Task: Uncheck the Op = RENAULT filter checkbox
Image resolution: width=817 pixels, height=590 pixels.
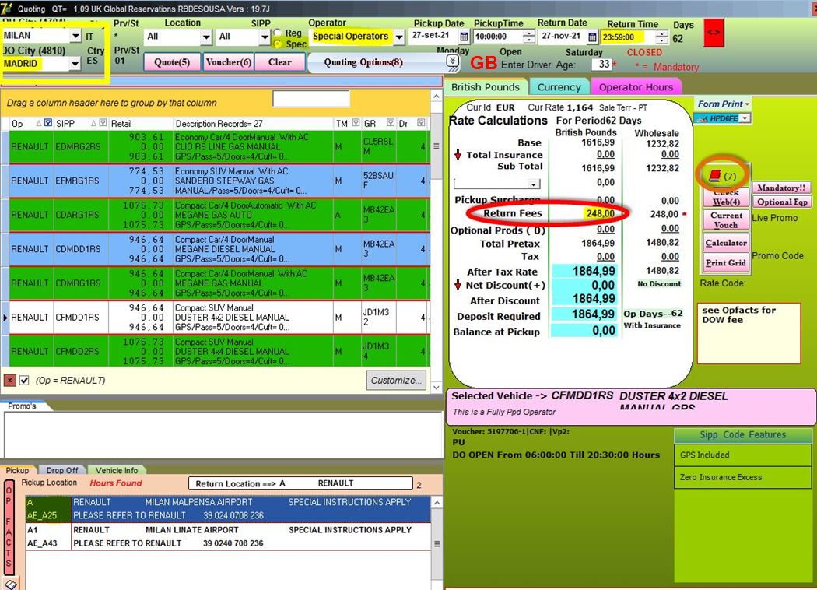Action: [x=24, y=380]
